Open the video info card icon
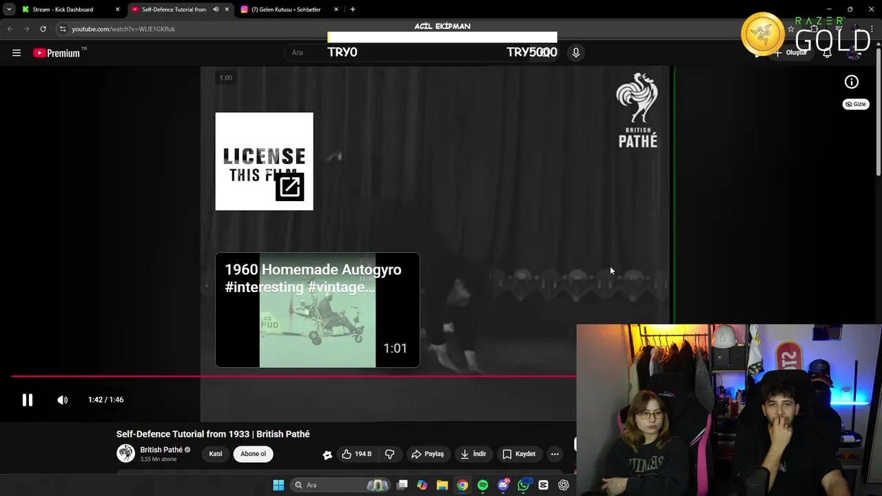882x496 pixels. pos(852,82)
